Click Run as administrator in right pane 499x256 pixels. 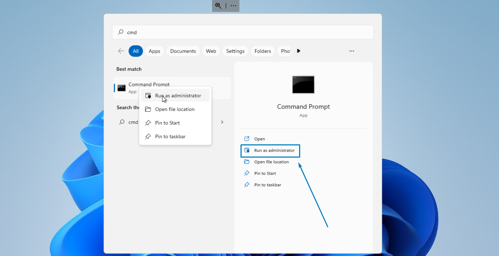click(x=274, y=150)
